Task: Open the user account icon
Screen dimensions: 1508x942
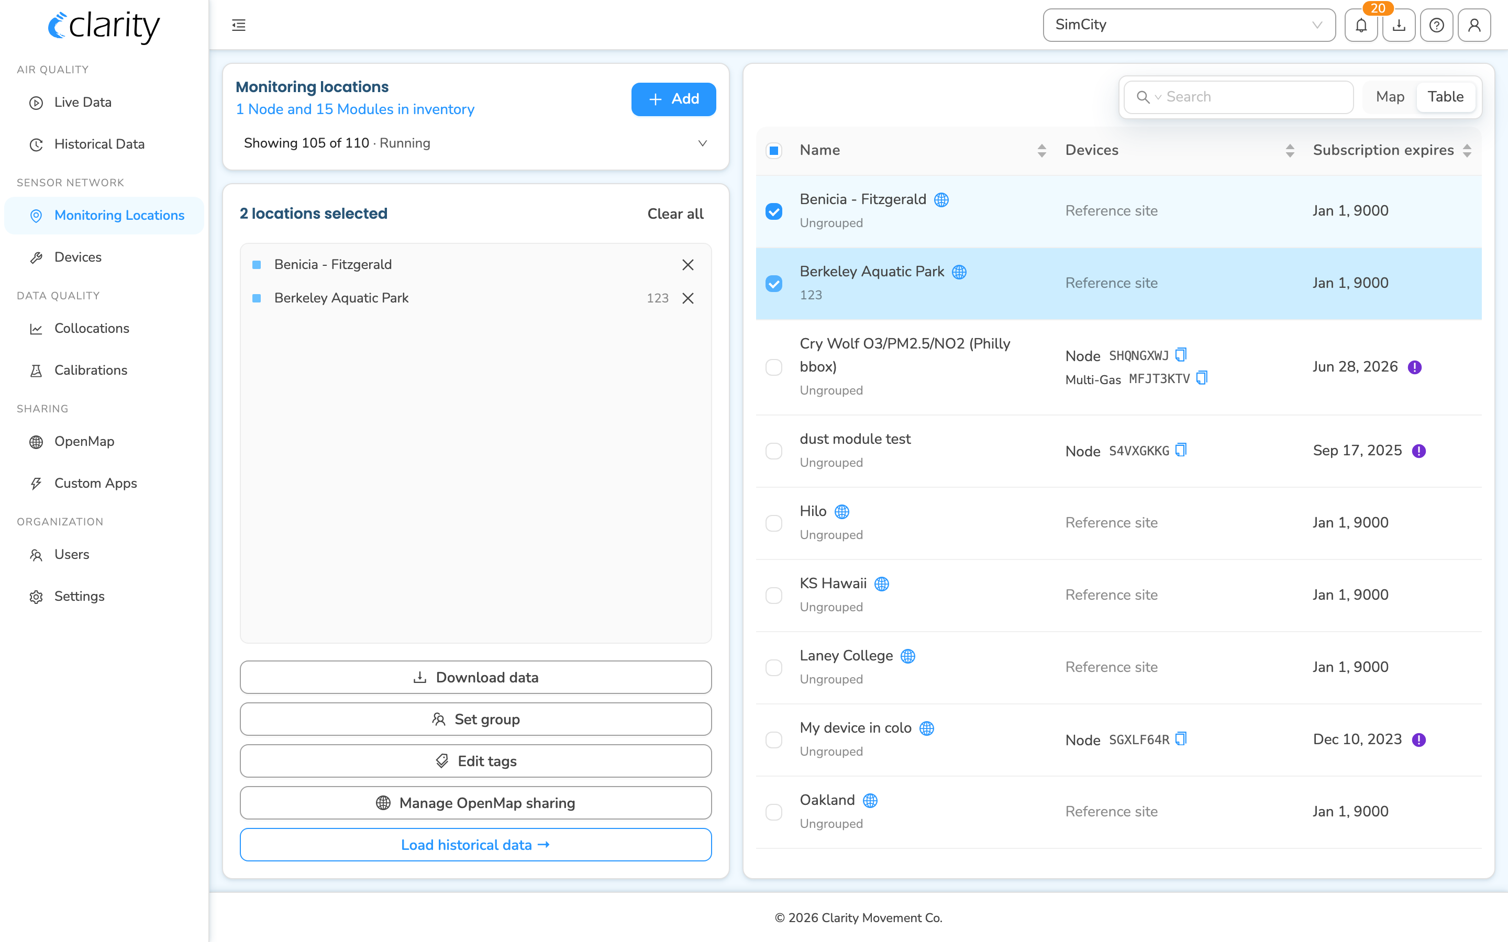Action: point(1474,25)
